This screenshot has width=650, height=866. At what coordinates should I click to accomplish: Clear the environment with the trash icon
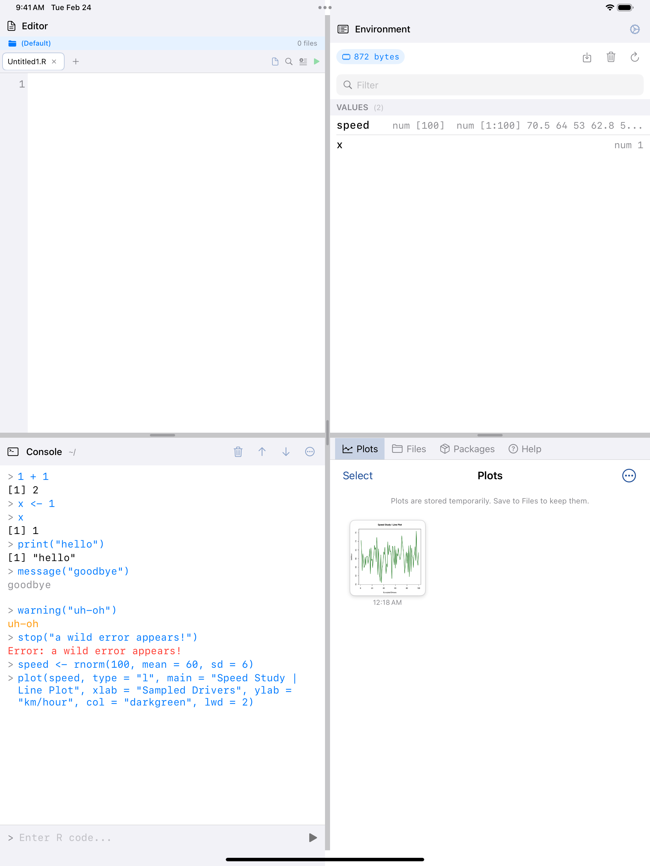[611, 58]
